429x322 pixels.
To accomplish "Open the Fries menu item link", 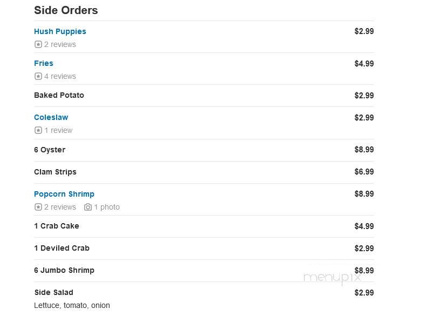I will [x=44, y=63].
